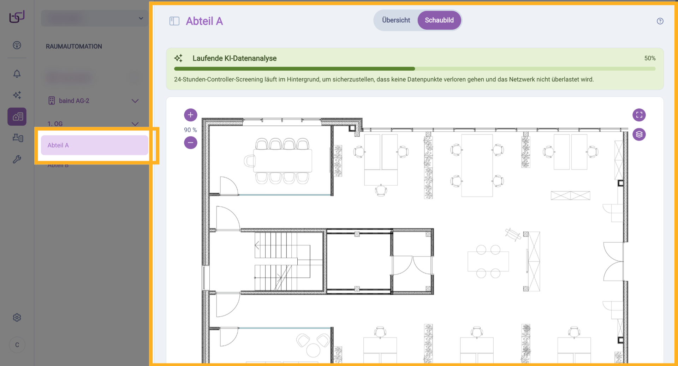Image resolution: width=678 pixels, height=366 pixels.
Task: Select Abteil A in the tree
Action: click(x=94, y=145)
